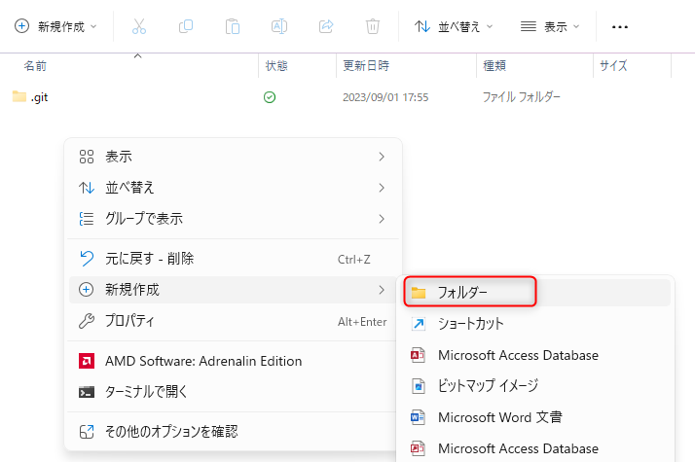695x462 pixels.
Task: Create new フォルダー from the submenu
Action: coord(537,293)
